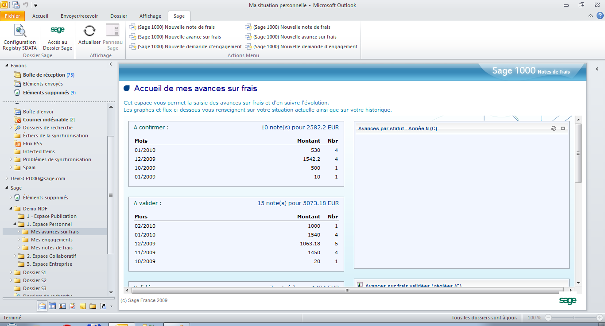The width and height of the screenshot is (605, 326).
Task: Open the Quick Access Toolbar customize dropdown
Action: coord(35,5)
